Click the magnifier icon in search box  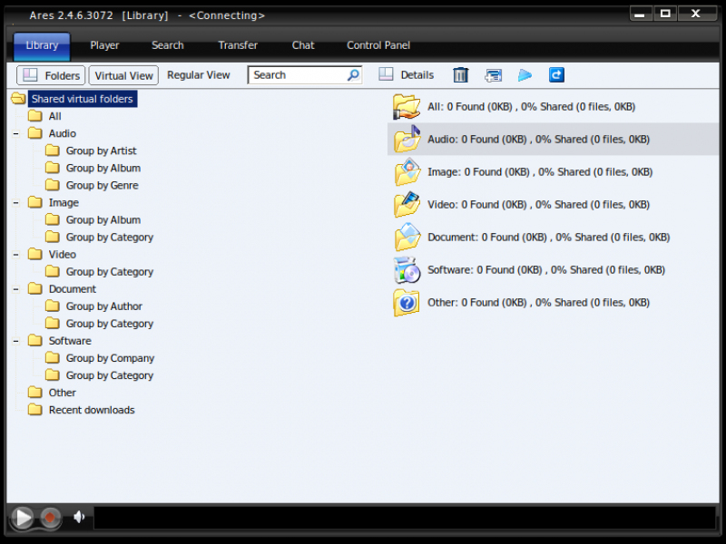353,75
